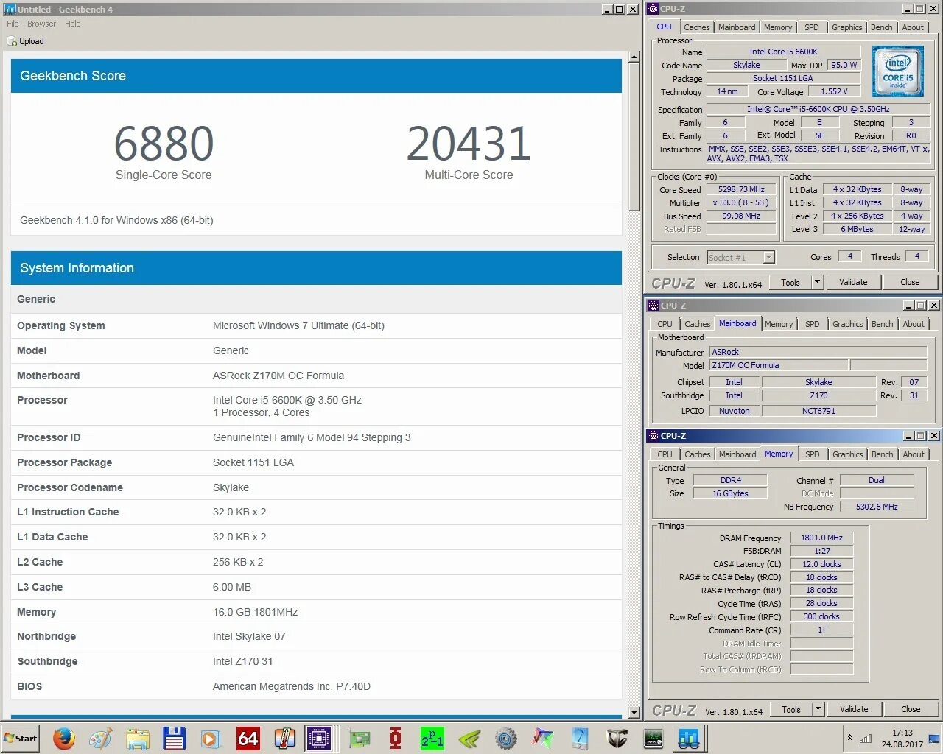Viewport: 943px width, 754px height.
Task: Open Firefox from the taskbar
Action: coord(64,738)
